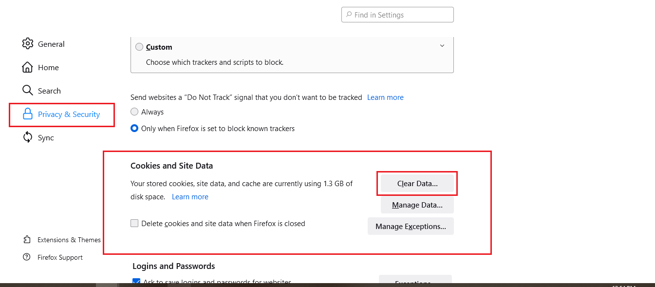Select the Always Do Not Track option
This screenshot has height=287, width=655.
point(134,112)
